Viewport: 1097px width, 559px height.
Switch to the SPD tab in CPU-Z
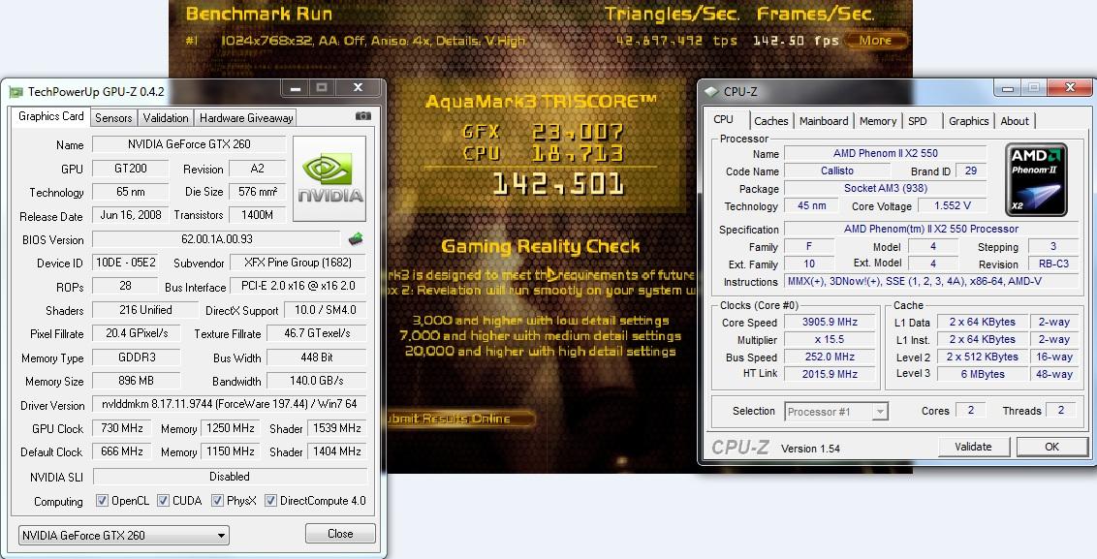point(917,121)
